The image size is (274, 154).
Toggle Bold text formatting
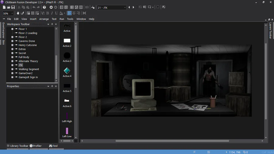(x=47, y=13)
